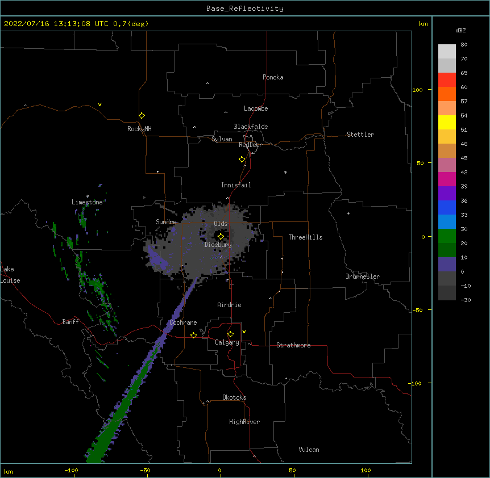
Task: Click the -30 value on the dBZ legend
Action: click(x=466, y=300)
